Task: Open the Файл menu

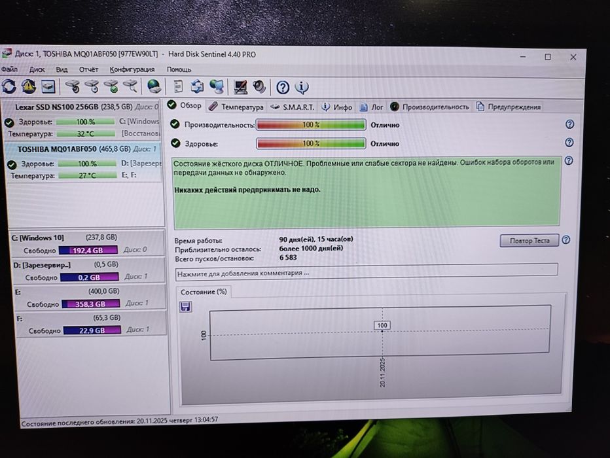Action: click(x=9, y=69)
